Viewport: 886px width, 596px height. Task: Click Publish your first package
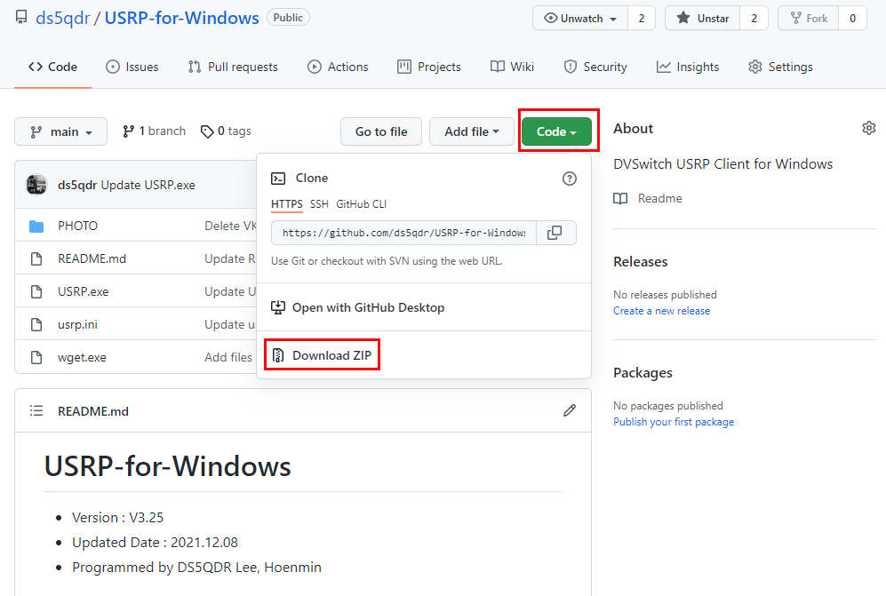(x=674, y=421)
